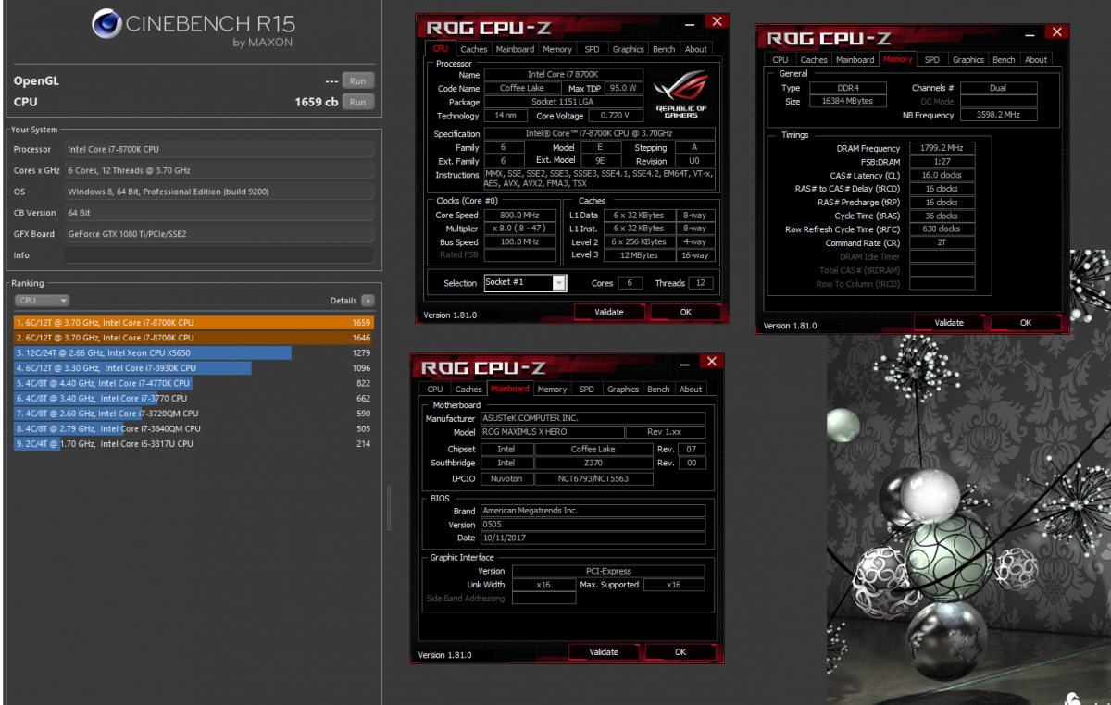This screenshot has height=705, width=1111.
Task: Close the Timings CPU-Z window
Action: 1056,31
